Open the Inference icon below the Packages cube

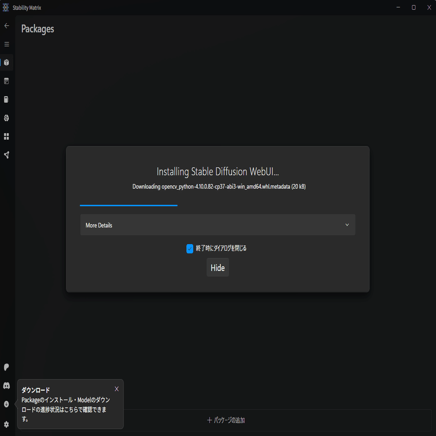click(x=6, y=81)
